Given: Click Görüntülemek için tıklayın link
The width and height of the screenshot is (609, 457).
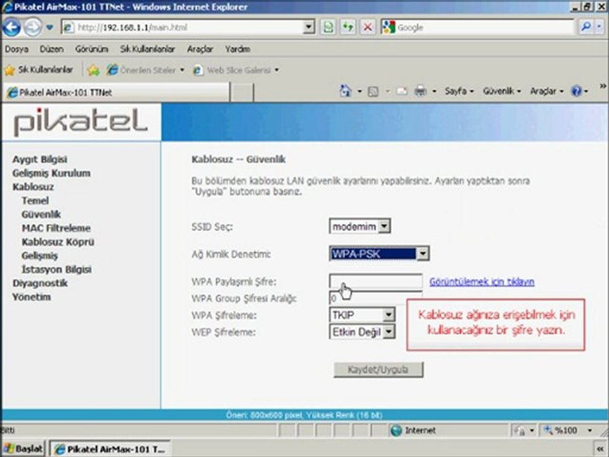Looking at the screenshot, I should (x=481, y=282).
